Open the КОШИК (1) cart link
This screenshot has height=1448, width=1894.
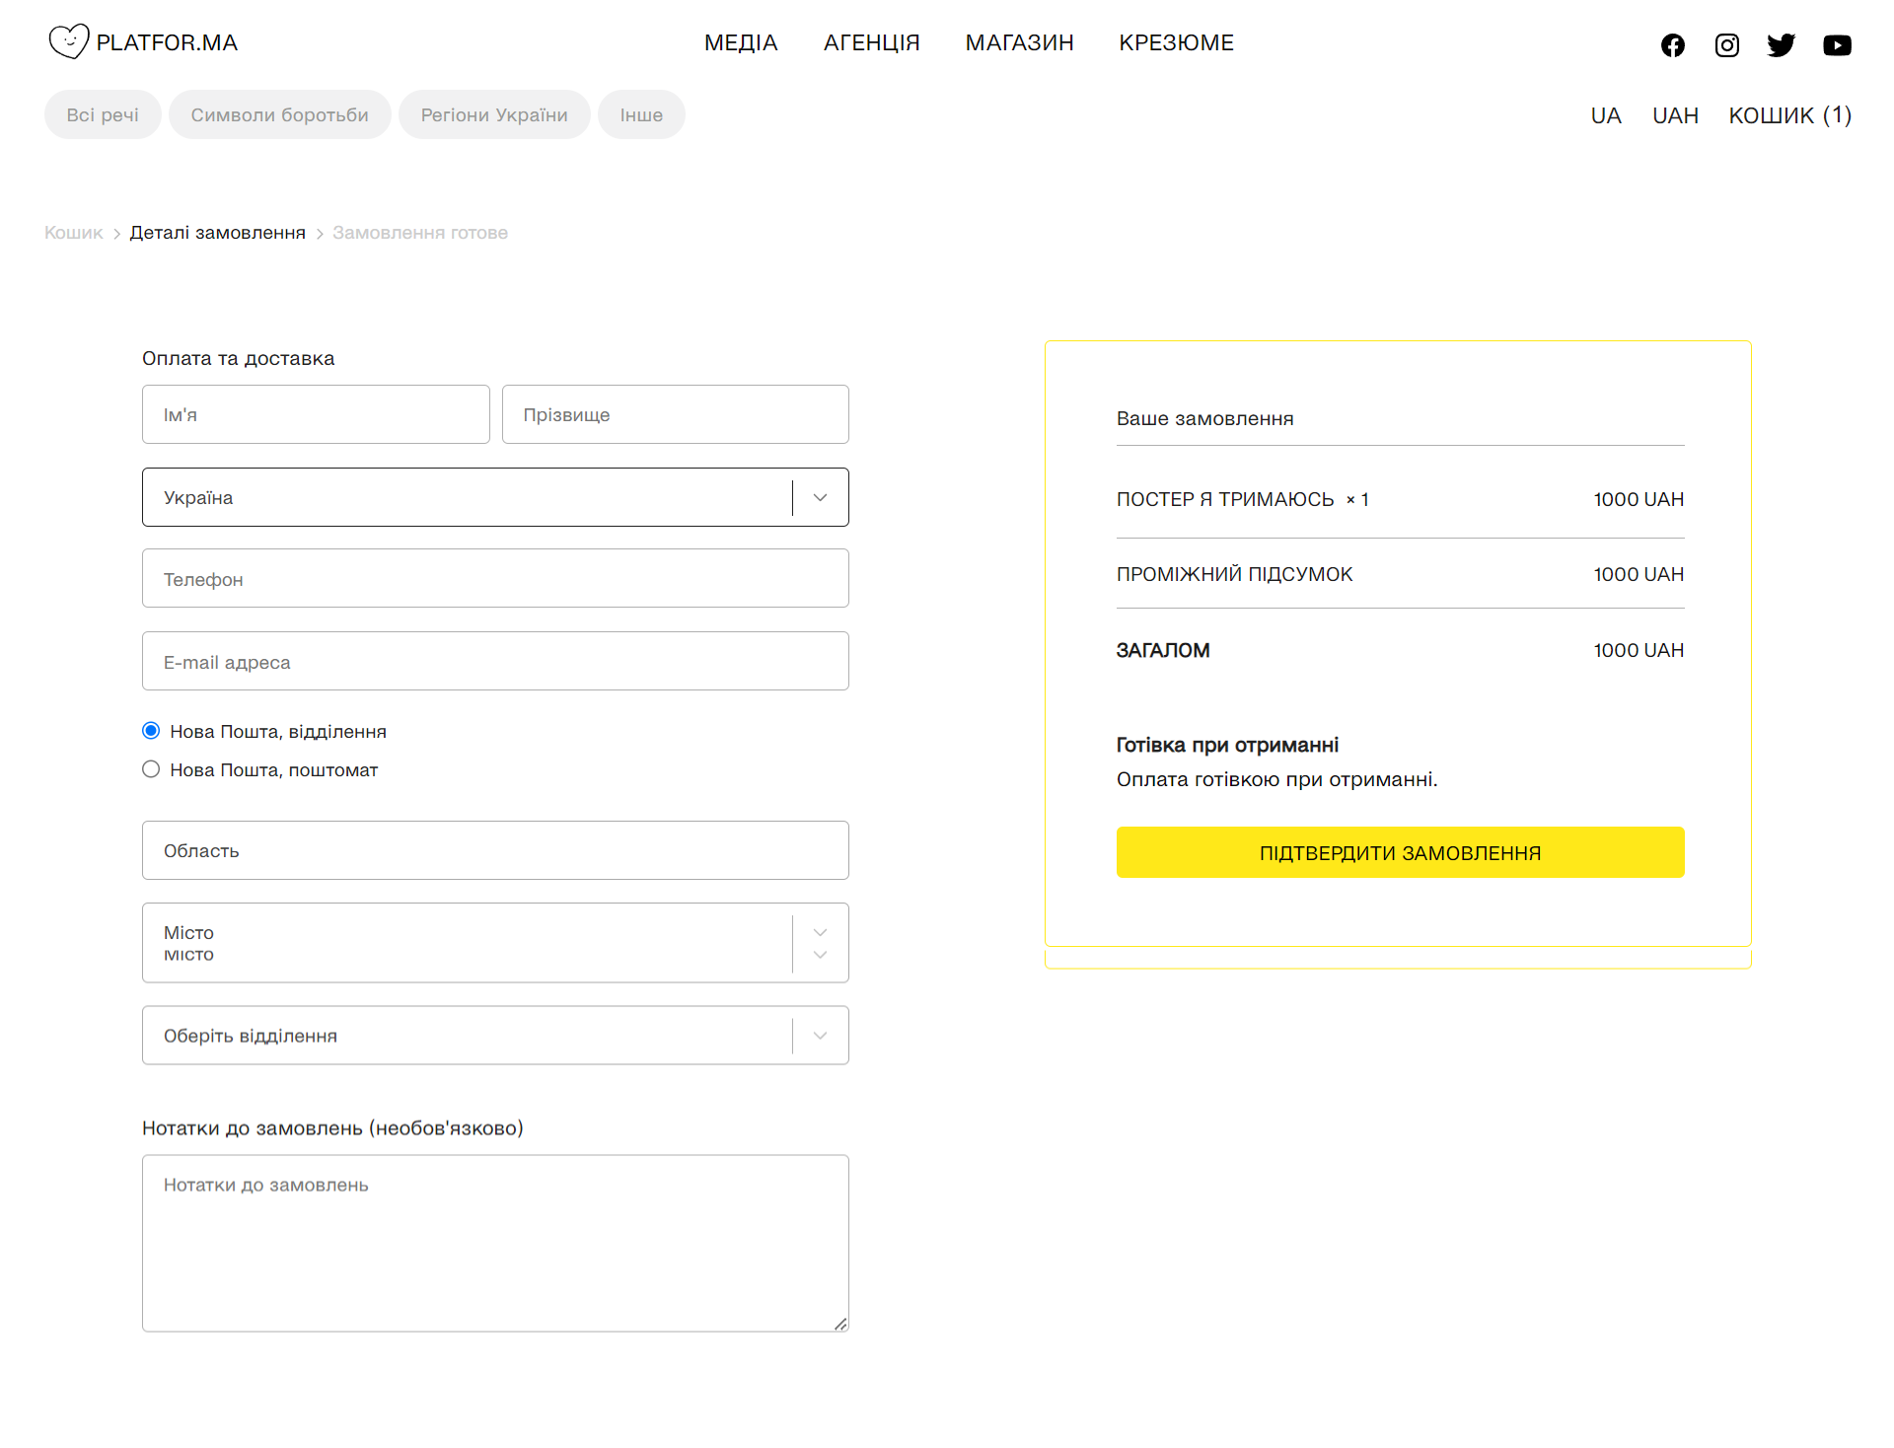point(1789,115)
